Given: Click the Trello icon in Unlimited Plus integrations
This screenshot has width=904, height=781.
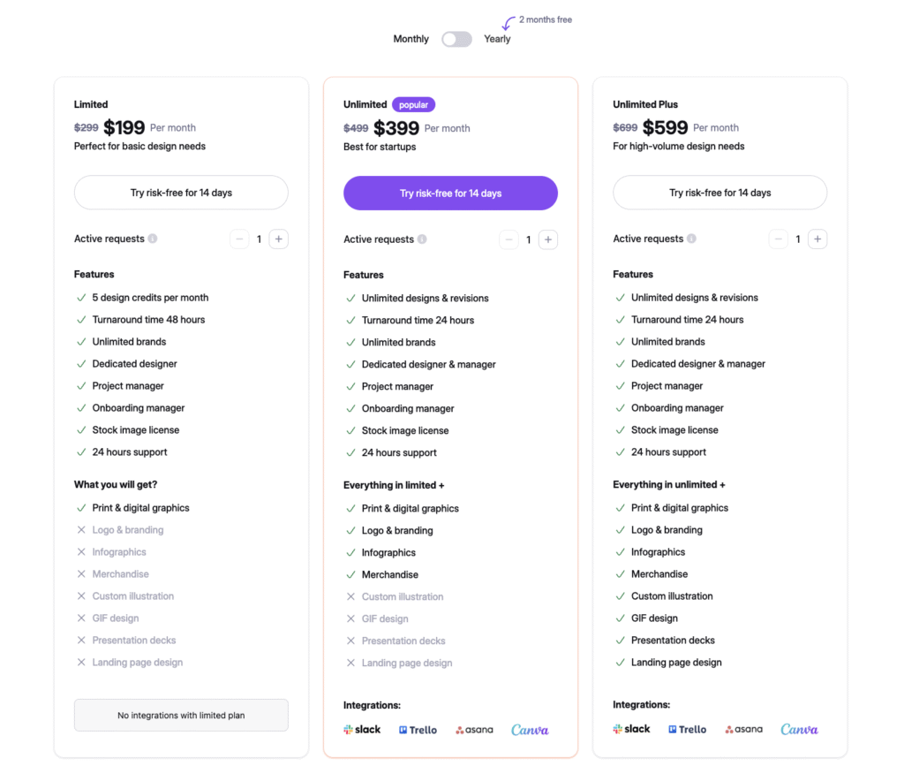Looking at the screenshot, I should tap(687, 729).
